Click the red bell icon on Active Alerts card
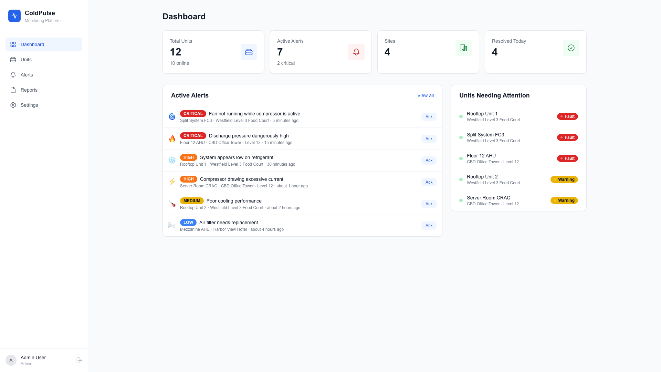Screen dimensions: 661x372 pyautogui.click(x=356, y=52)
